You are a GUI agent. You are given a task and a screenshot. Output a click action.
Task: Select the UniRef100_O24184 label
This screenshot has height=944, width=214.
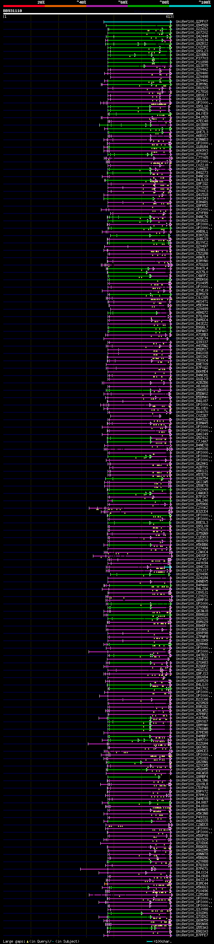pos(192,578)
